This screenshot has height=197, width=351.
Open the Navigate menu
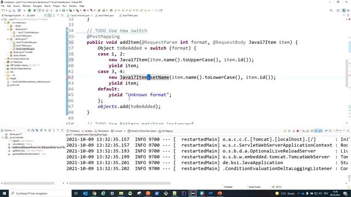37,6
